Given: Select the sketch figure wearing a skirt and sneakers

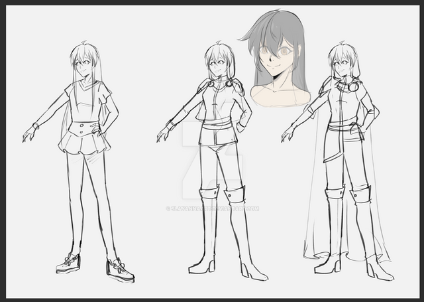Looking at the screenshot, I should [78, 162].
